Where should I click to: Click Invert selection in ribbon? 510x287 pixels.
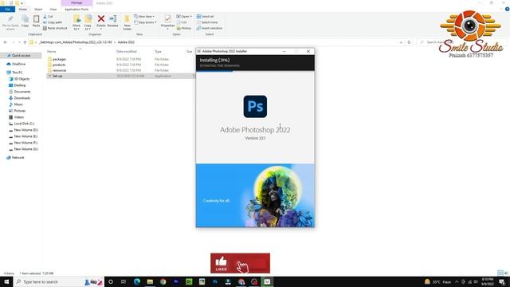click(210, 29)
